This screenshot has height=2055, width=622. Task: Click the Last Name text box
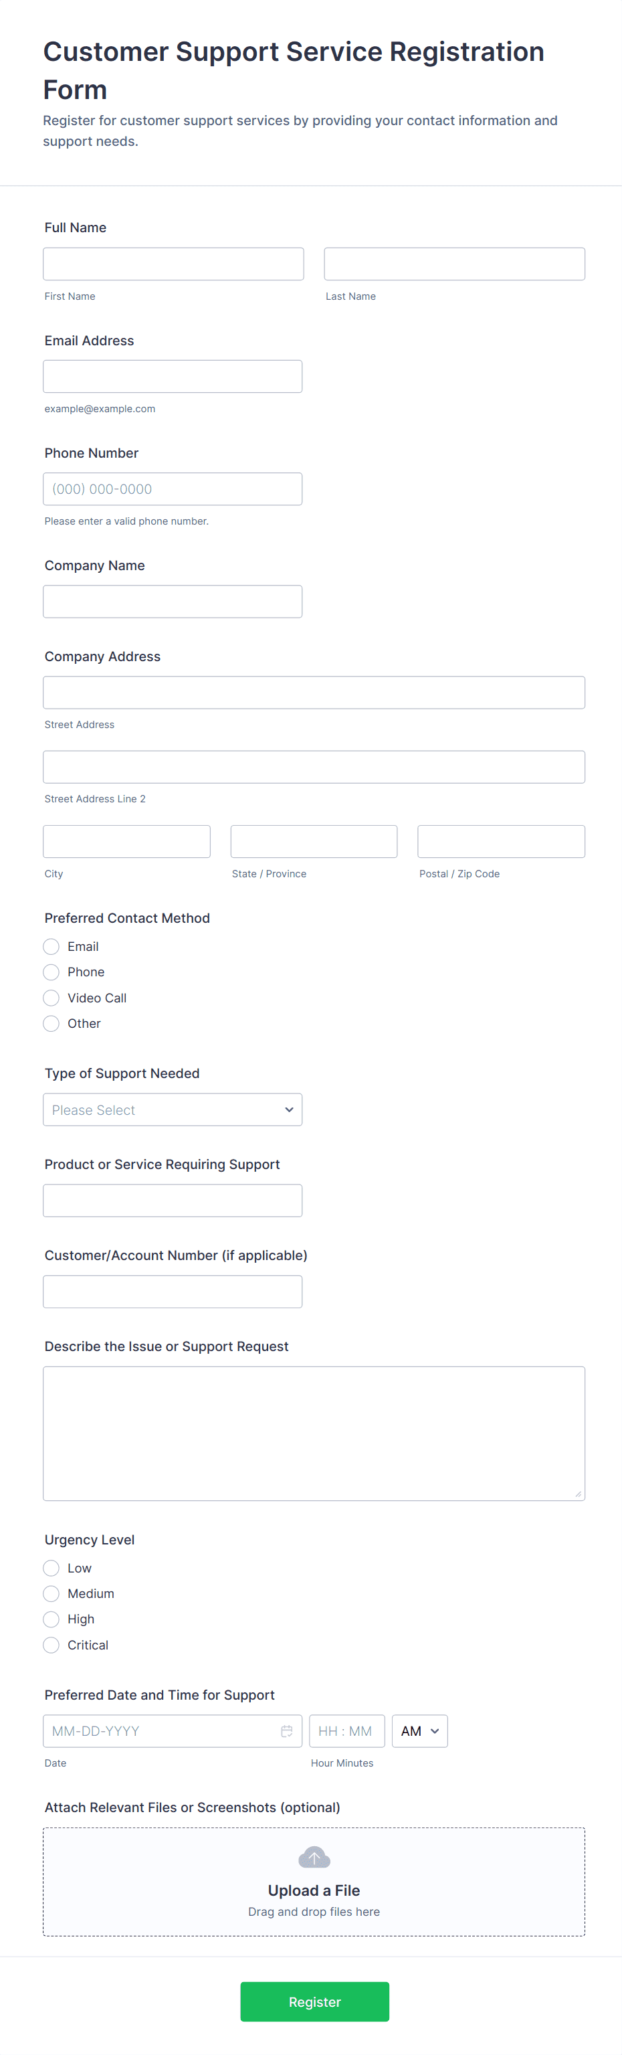click(x=453, y=263)
